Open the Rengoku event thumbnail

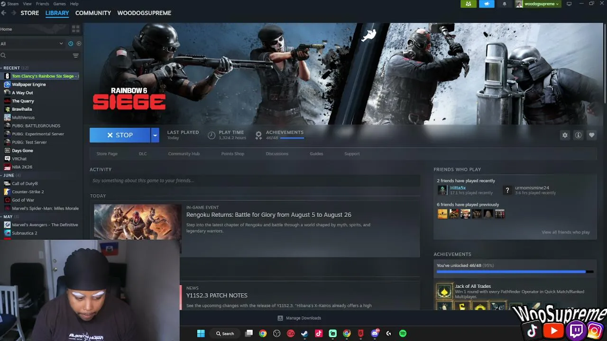coord(138,222)
